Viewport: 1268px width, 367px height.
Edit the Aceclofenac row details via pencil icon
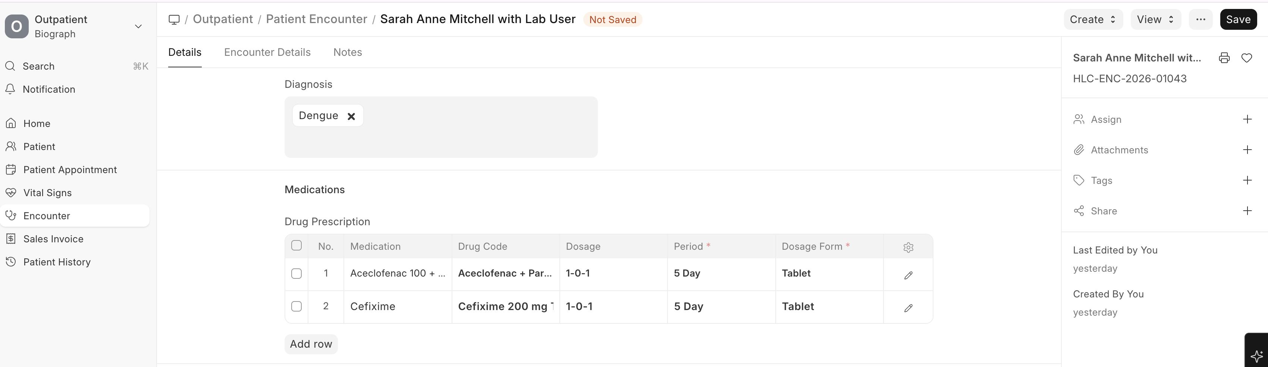point(908,275)
